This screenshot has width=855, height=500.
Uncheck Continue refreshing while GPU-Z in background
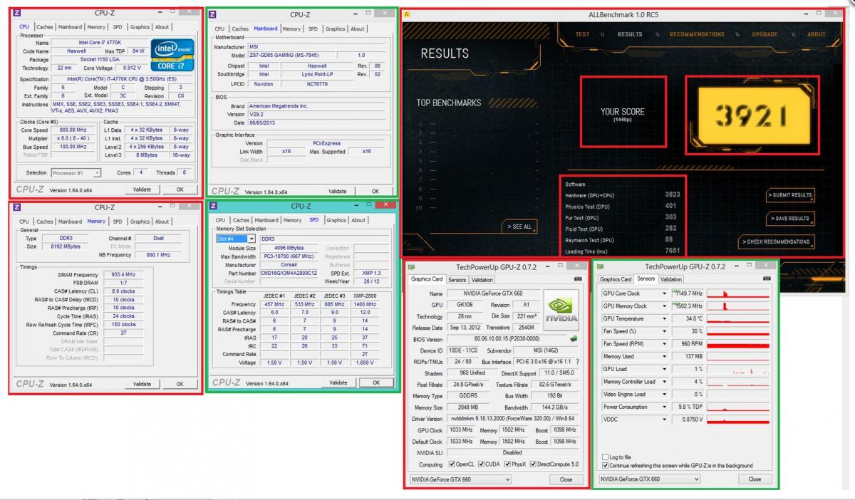coord(606,465)
